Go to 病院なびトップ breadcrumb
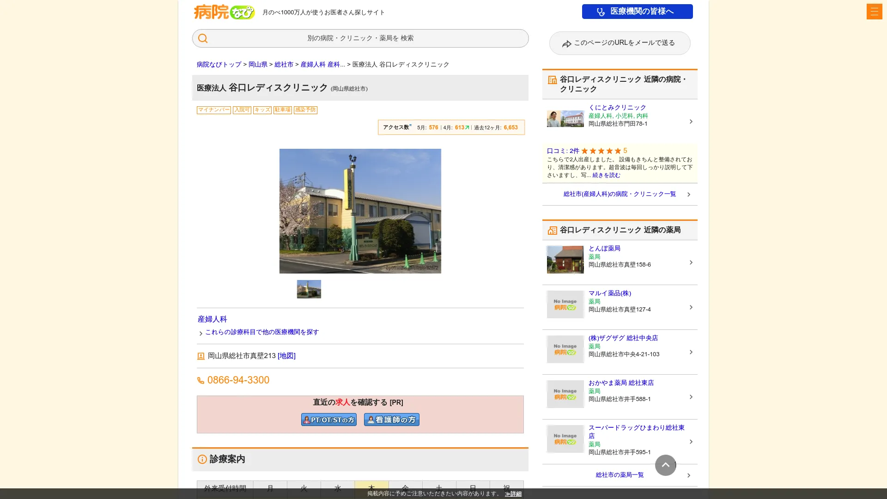Viewport: 887px width, 499px height. pyautogui.click(x=219, y=65)
